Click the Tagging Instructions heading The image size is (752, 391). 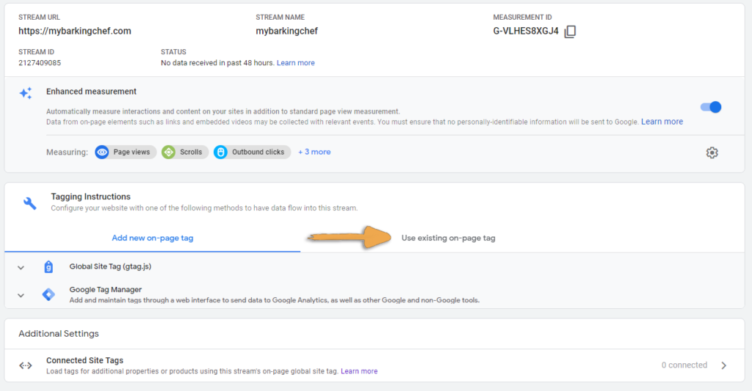pyautogui.click(x=90, y=197)
